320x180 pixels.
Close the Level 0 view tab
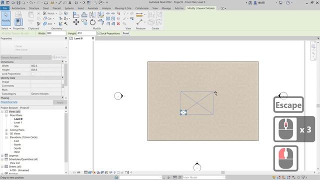[x=93, y=38]
